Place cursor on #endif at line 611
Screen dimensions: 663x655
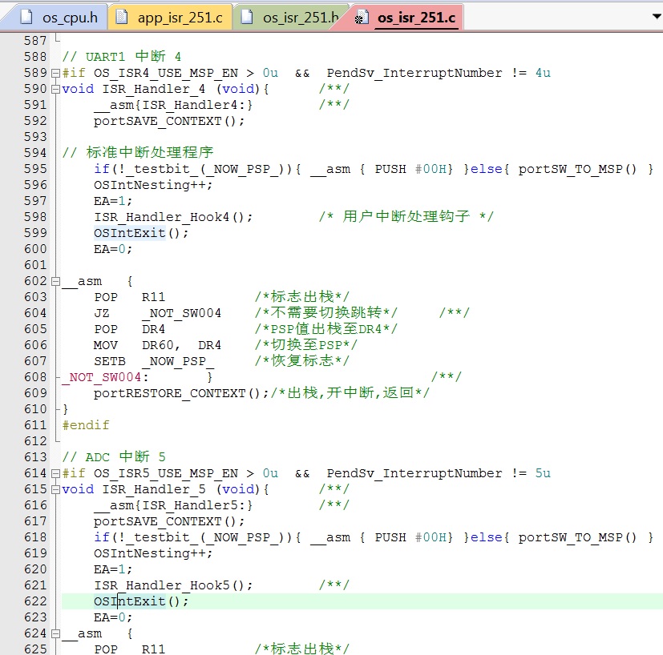click(x=85, y=425)
